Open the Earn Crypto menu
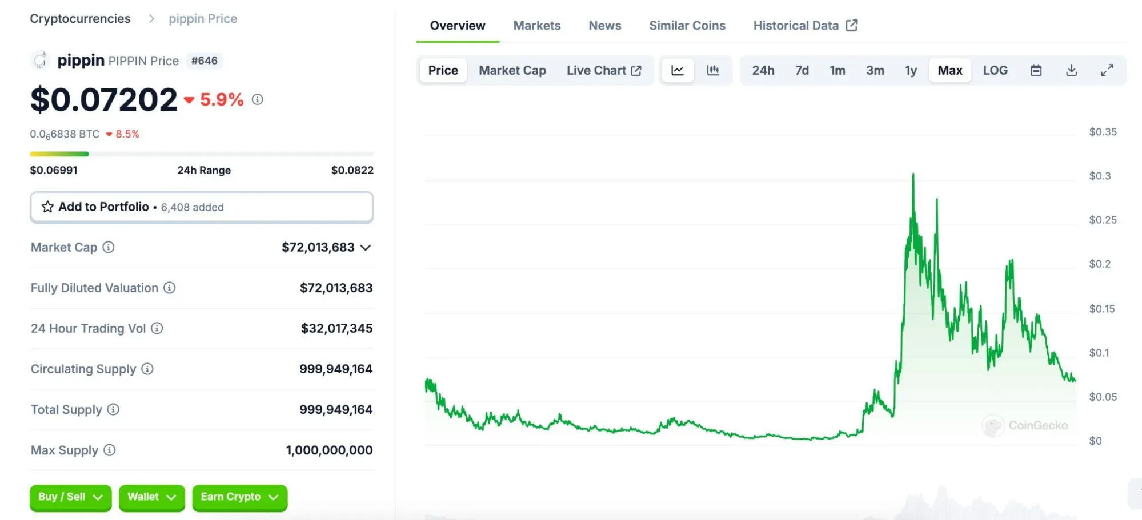Screen dimensions: 1142x520 click(239, 497)
